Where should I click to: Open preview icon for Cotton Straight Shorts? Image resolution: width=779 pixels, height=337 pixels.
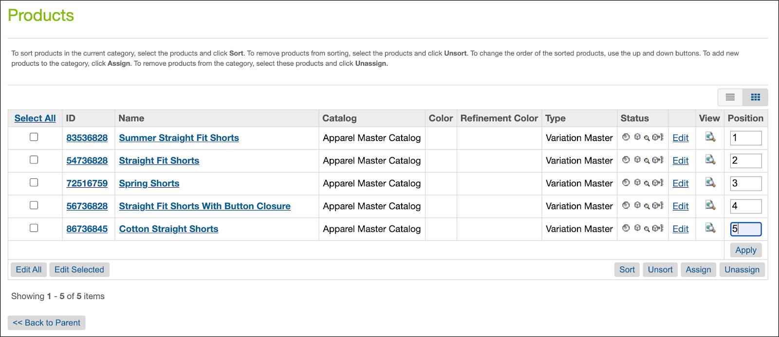point(710,228)
